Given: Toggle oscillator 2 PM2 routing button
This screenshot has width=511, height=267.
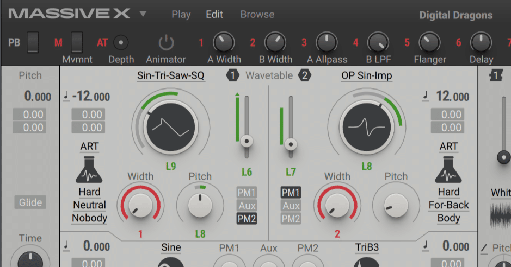Looking at the screenshot, I should tap(291, 219).
